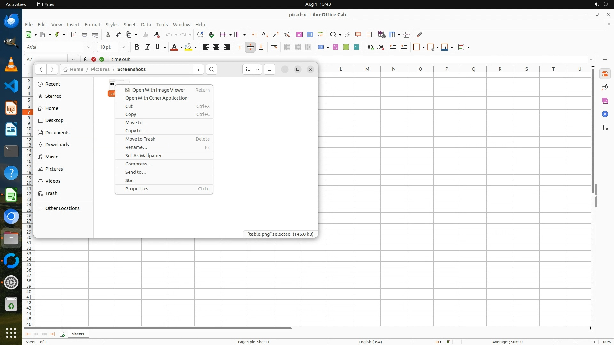Screen dimensions: 614x345
Task: Click Format as Percent icon
Action: coord(335,47)
